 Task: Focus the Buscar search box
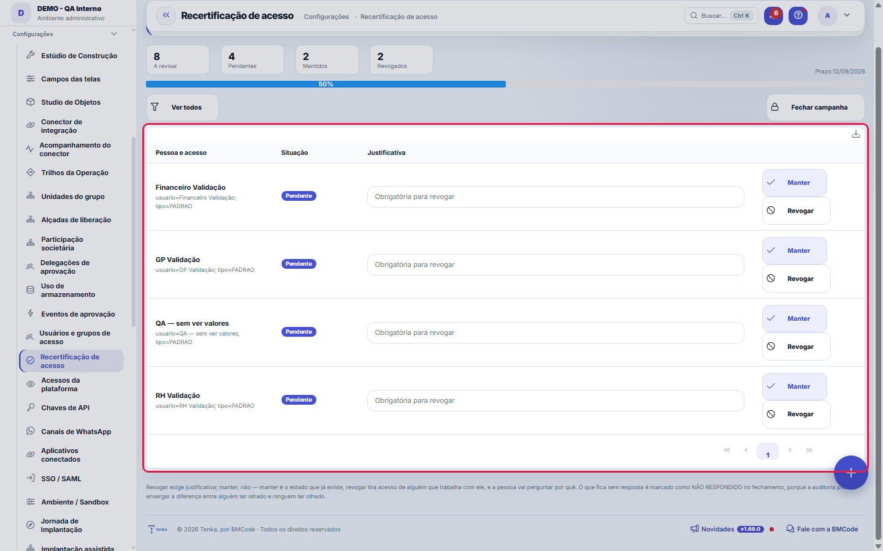point(721,16)
